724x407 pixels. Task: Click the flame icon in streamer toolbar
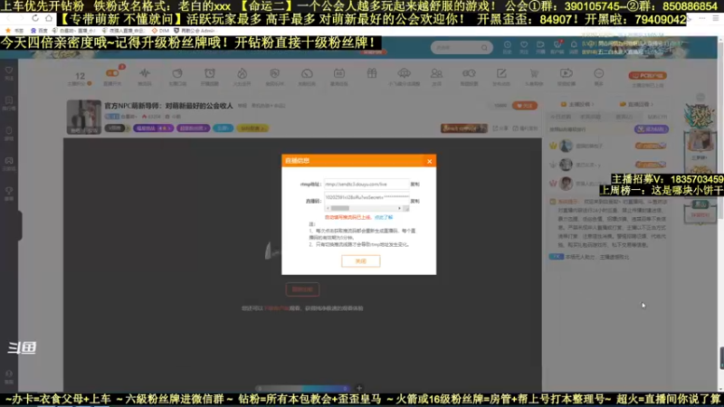point(242,73)
